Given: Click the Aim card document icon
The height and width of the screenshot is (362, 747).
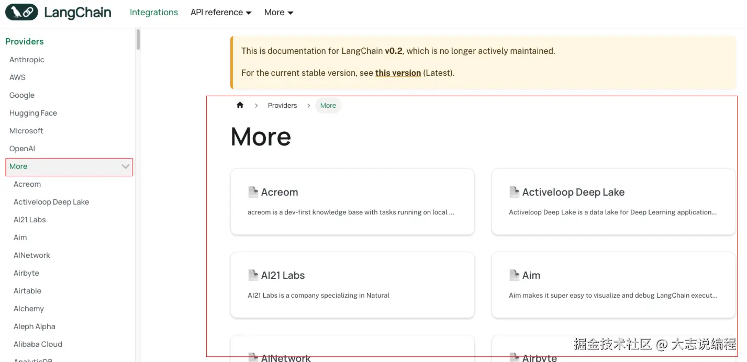Looking at the screenshot, I should [515, 275].
